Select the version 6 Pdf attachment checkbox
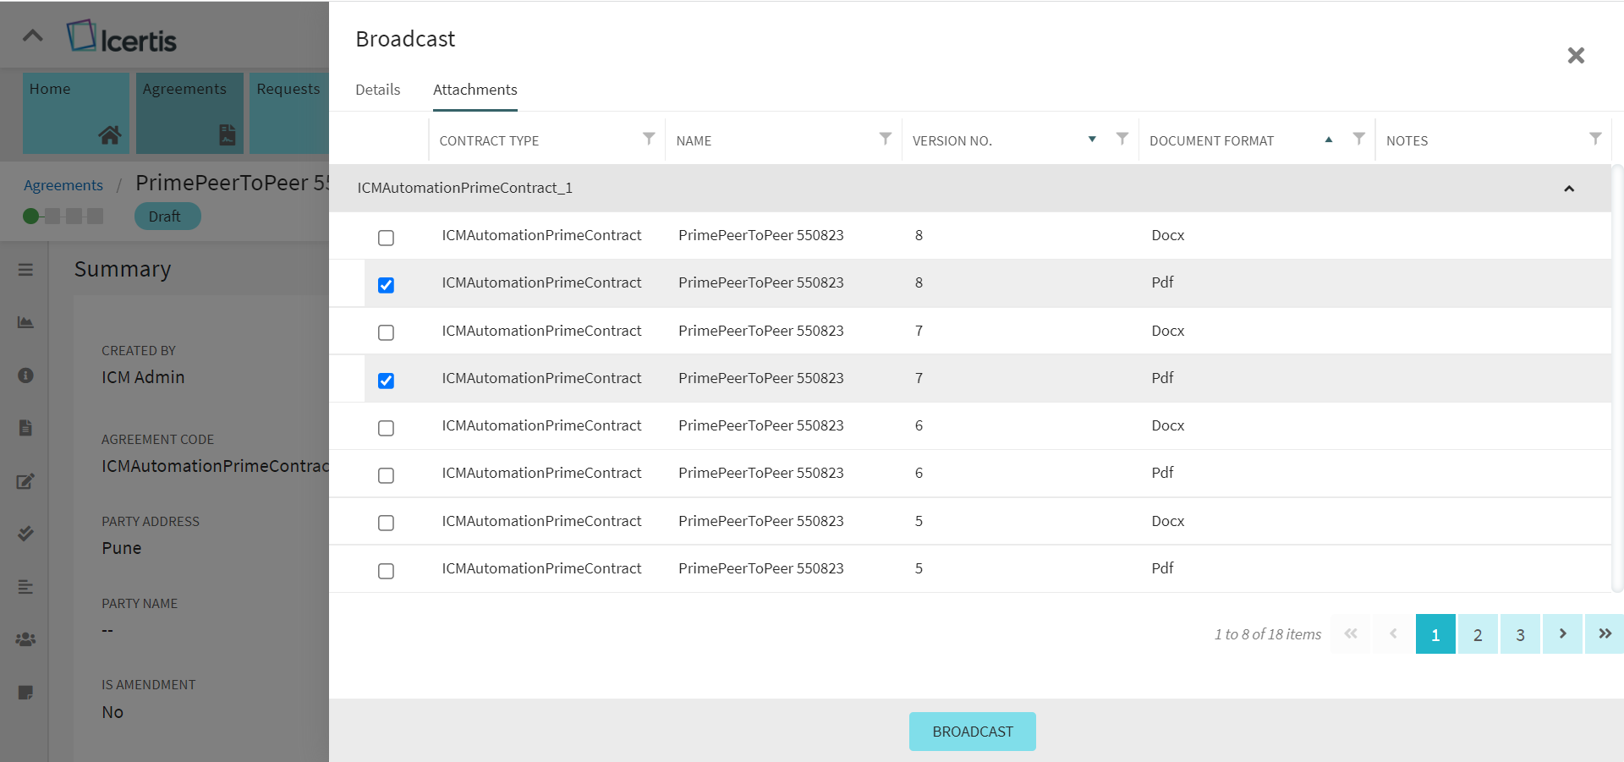This screenshot has height=762, width=1624. tap(386, 475)
